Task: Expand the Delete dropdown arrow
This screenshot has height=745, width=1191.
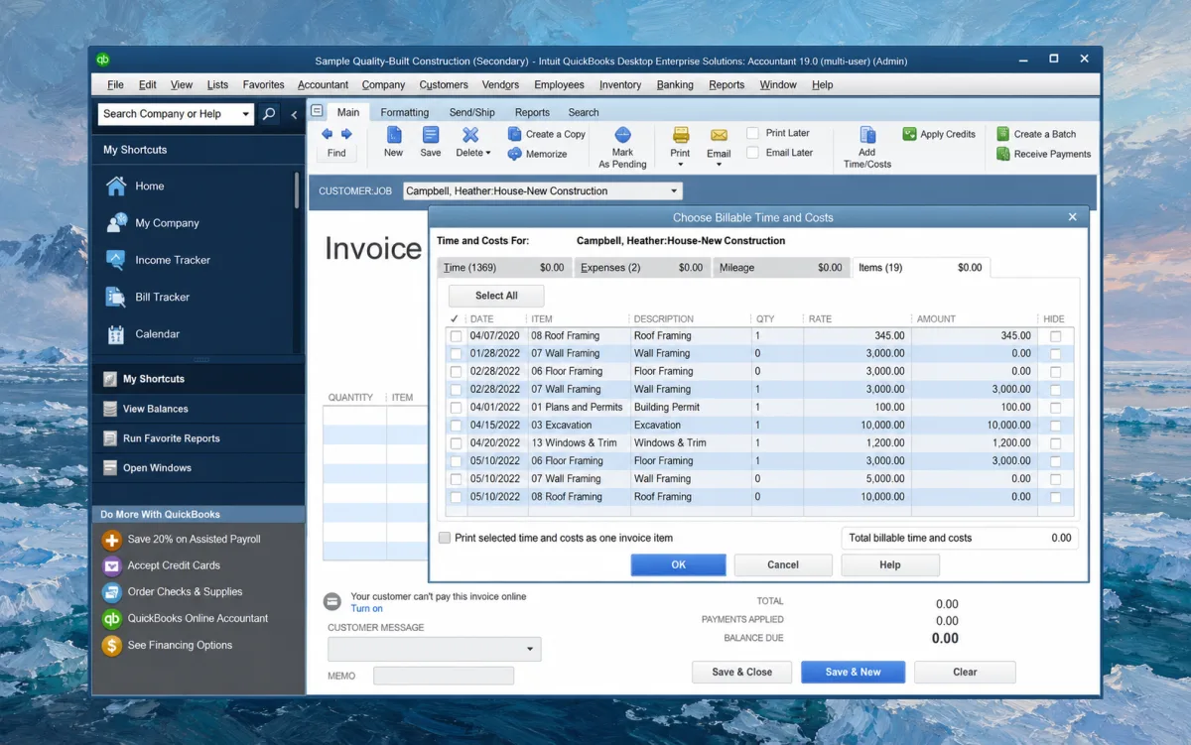Action: pyautogui.click(x=488, y=154)
